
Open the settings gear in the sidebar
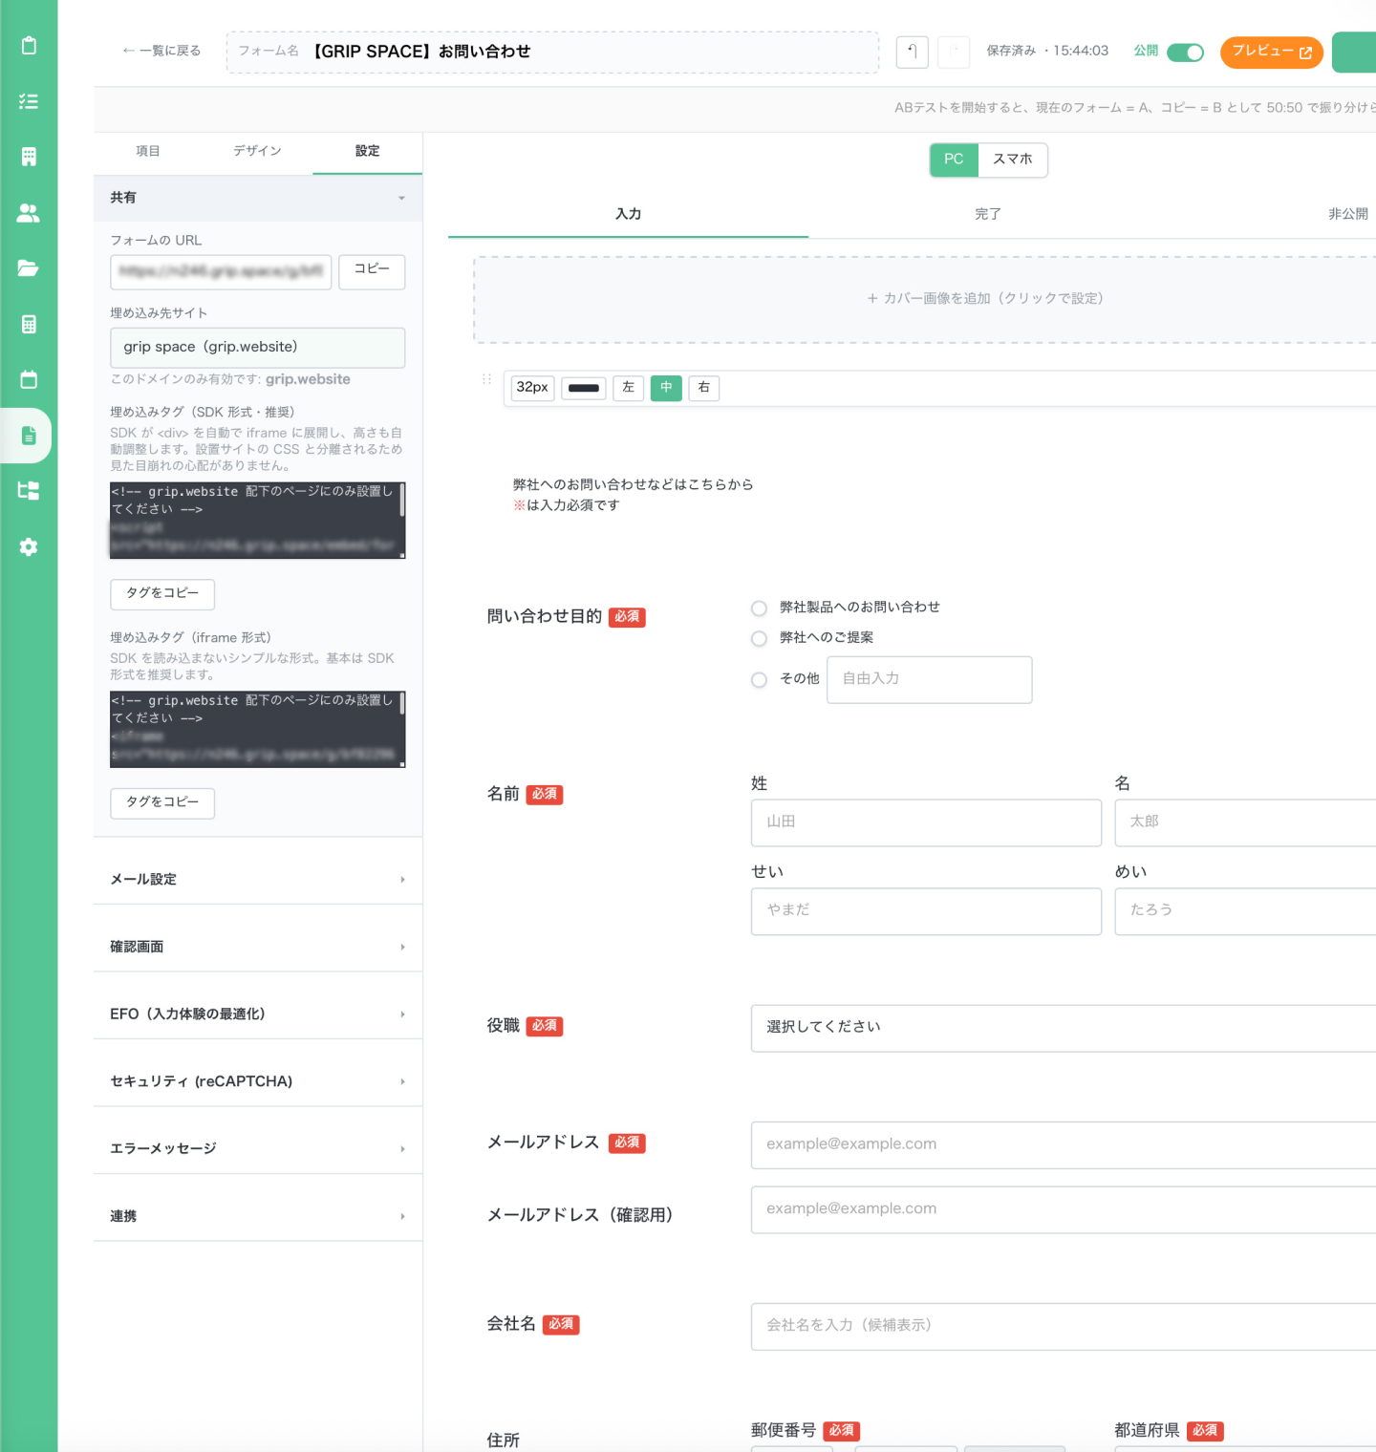click(29, 546)
